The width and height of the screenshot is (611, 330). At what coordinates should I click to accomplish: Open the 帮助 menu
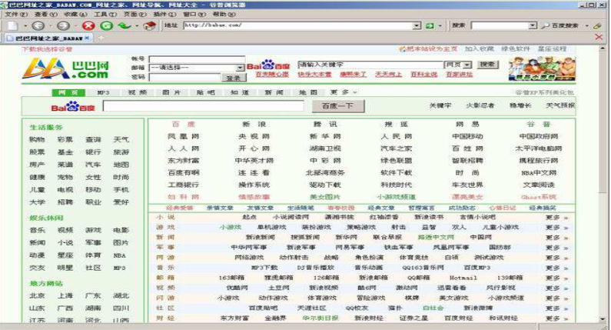[224, 14]
